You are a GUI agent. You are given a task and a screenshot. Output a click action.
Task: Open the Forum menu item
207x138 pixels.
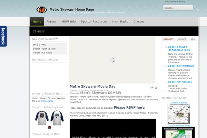pyautogui.click(x=51, y=21)
